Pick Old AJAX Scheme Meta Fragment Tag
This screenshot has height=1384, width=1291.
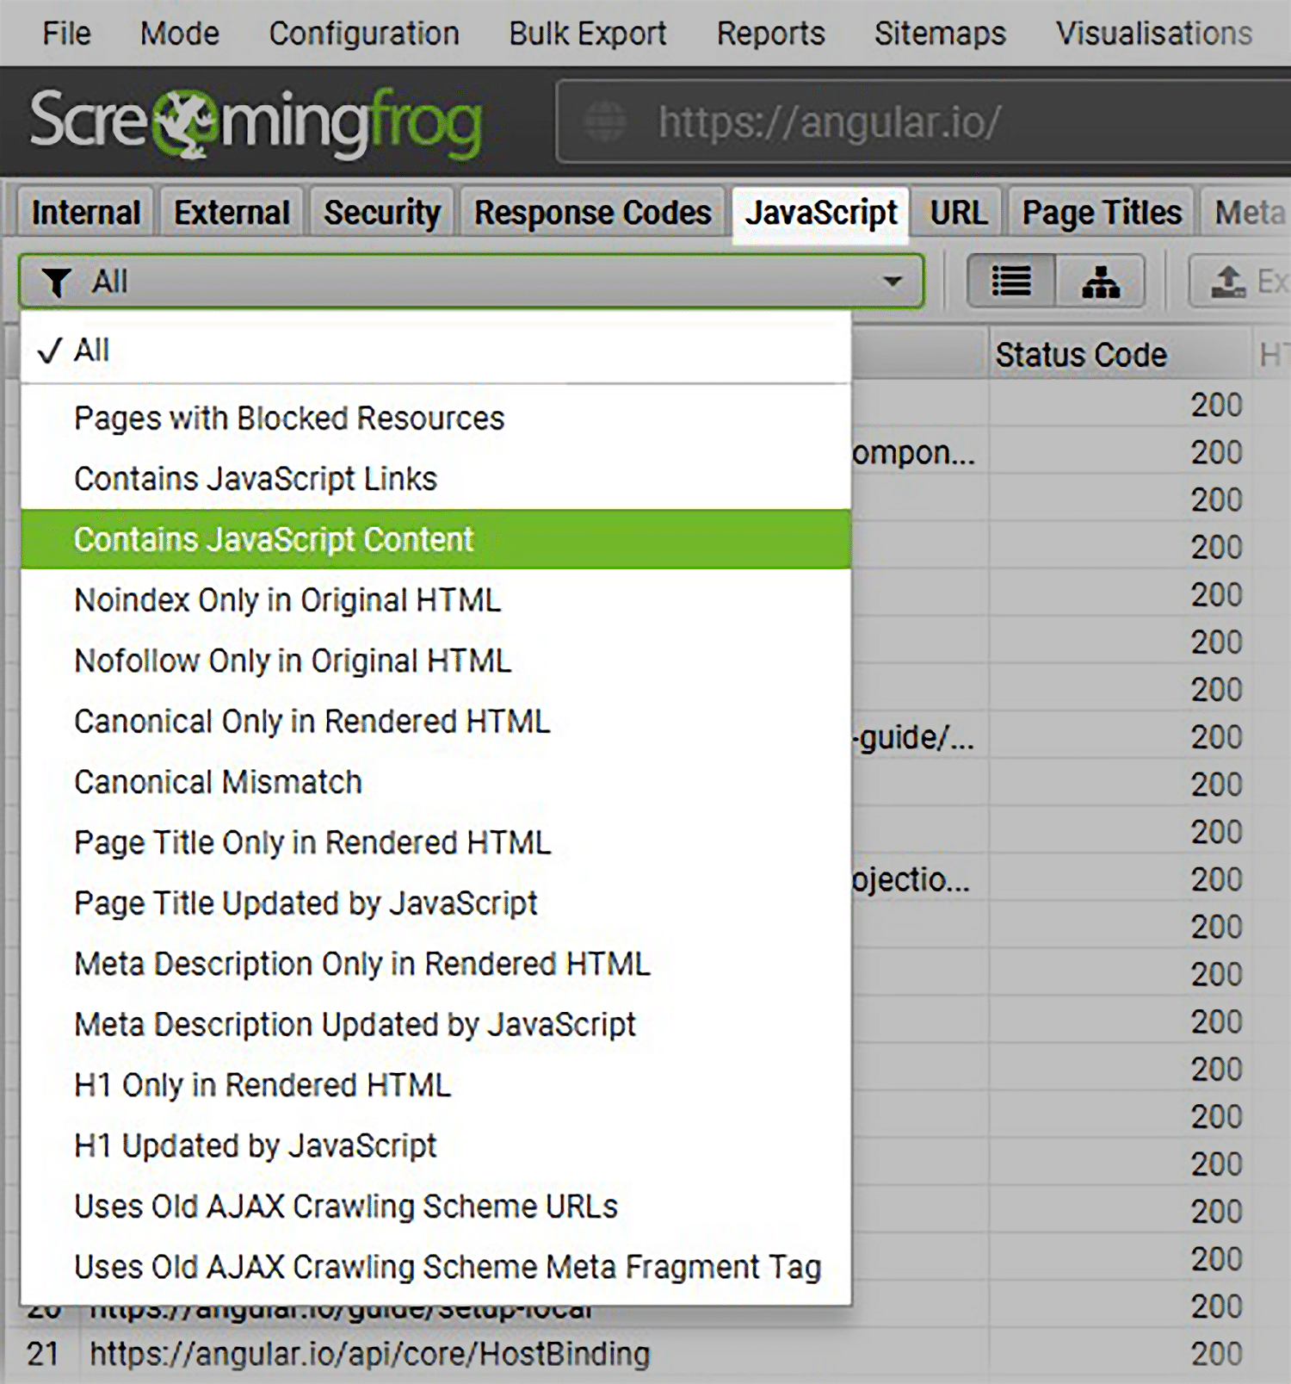tap(435, 1268)
